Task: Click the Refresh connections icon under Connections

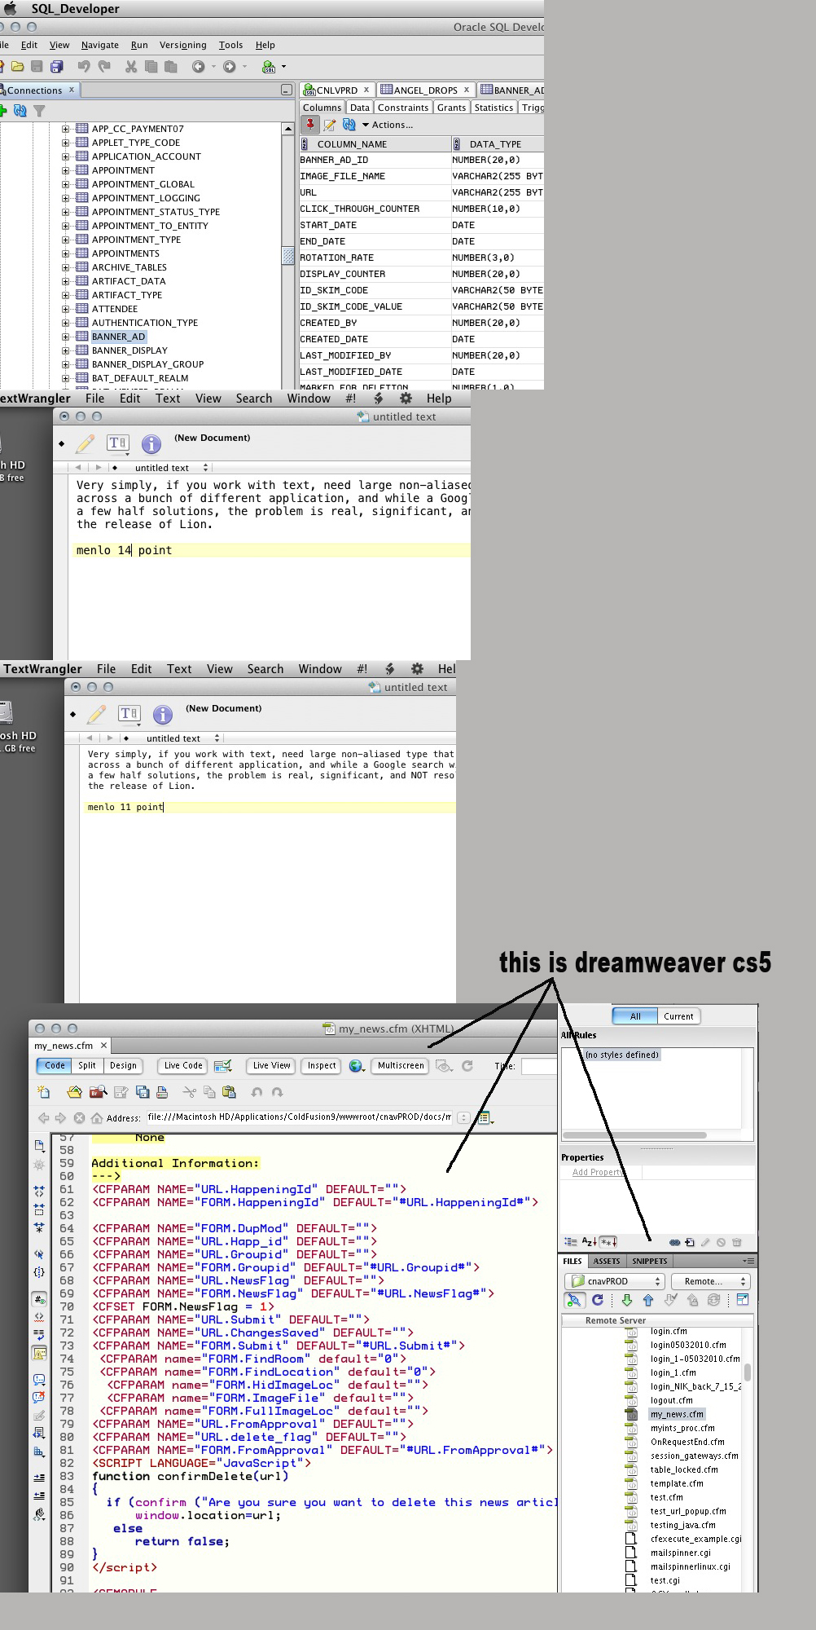Action: [x=20, y=110]
